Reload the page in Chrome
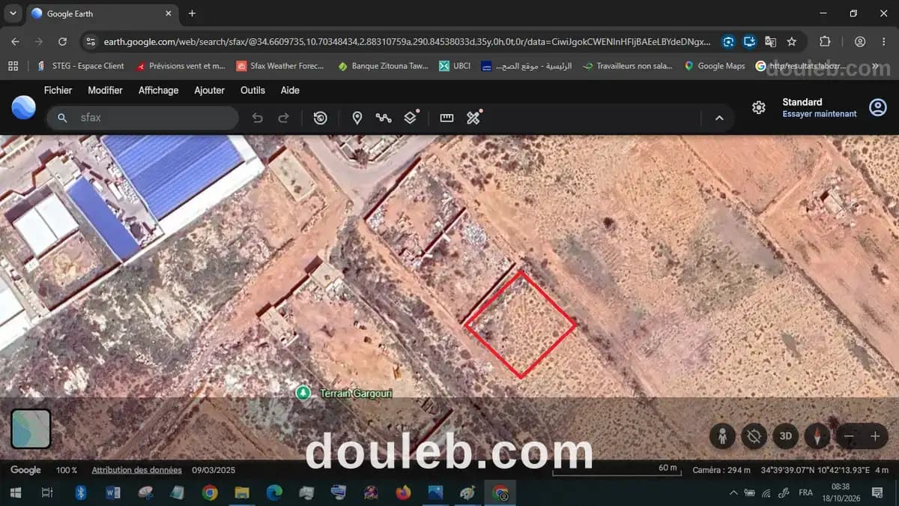Viewport: 899px width, 506px height. [63, 42]
